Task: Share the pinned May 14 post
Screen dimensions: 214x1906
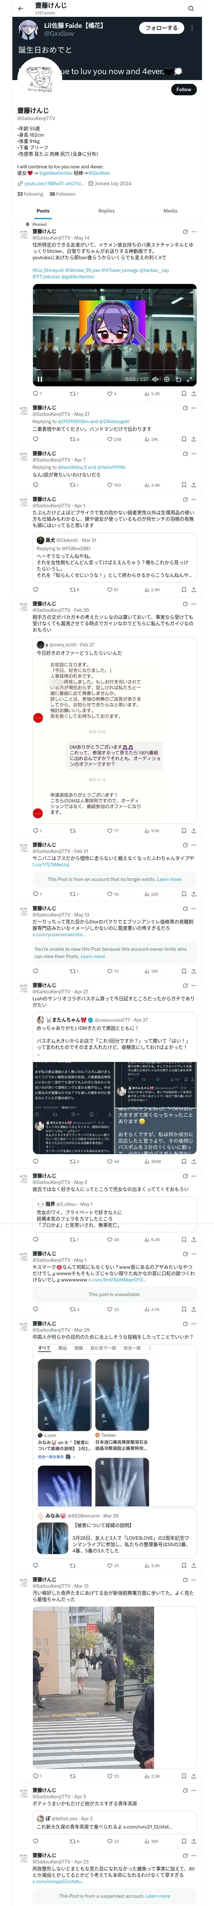Action: point(193,394)
